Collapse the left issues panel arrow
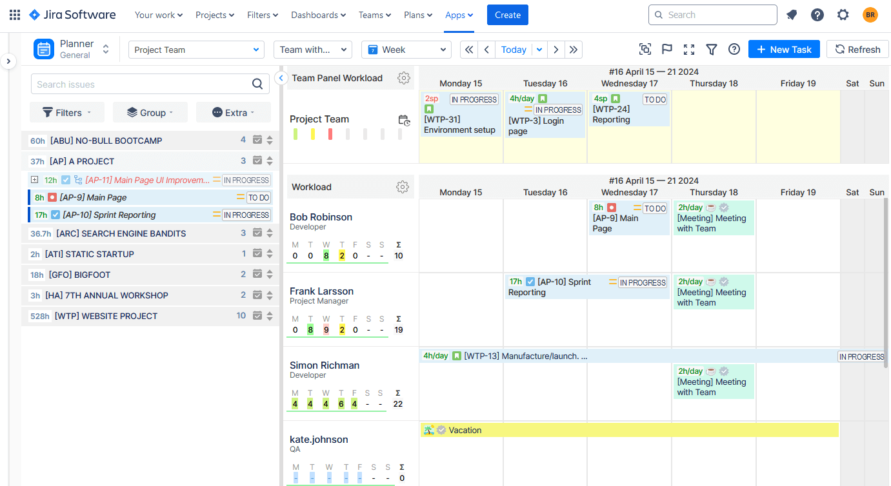This screenshot has width=891, height=486. click(281, 78)
